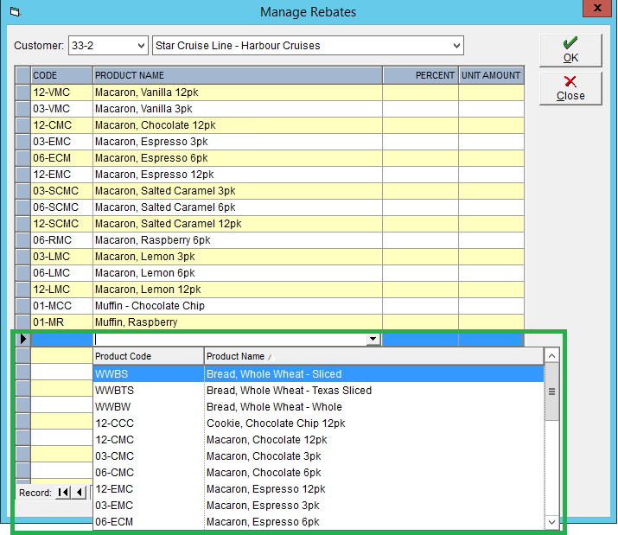Select row header for 01-MCC row
This screenshot has height=535, width=618.
tap(22, 306)
